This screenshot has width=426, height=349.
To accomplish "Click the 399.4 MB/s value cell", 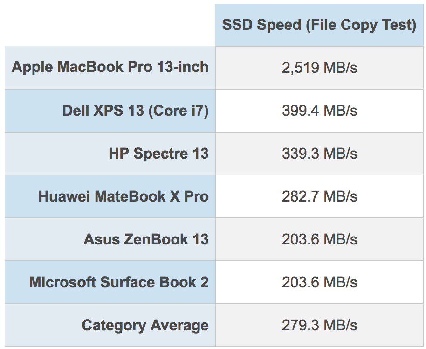I will (x=320, y=111).
